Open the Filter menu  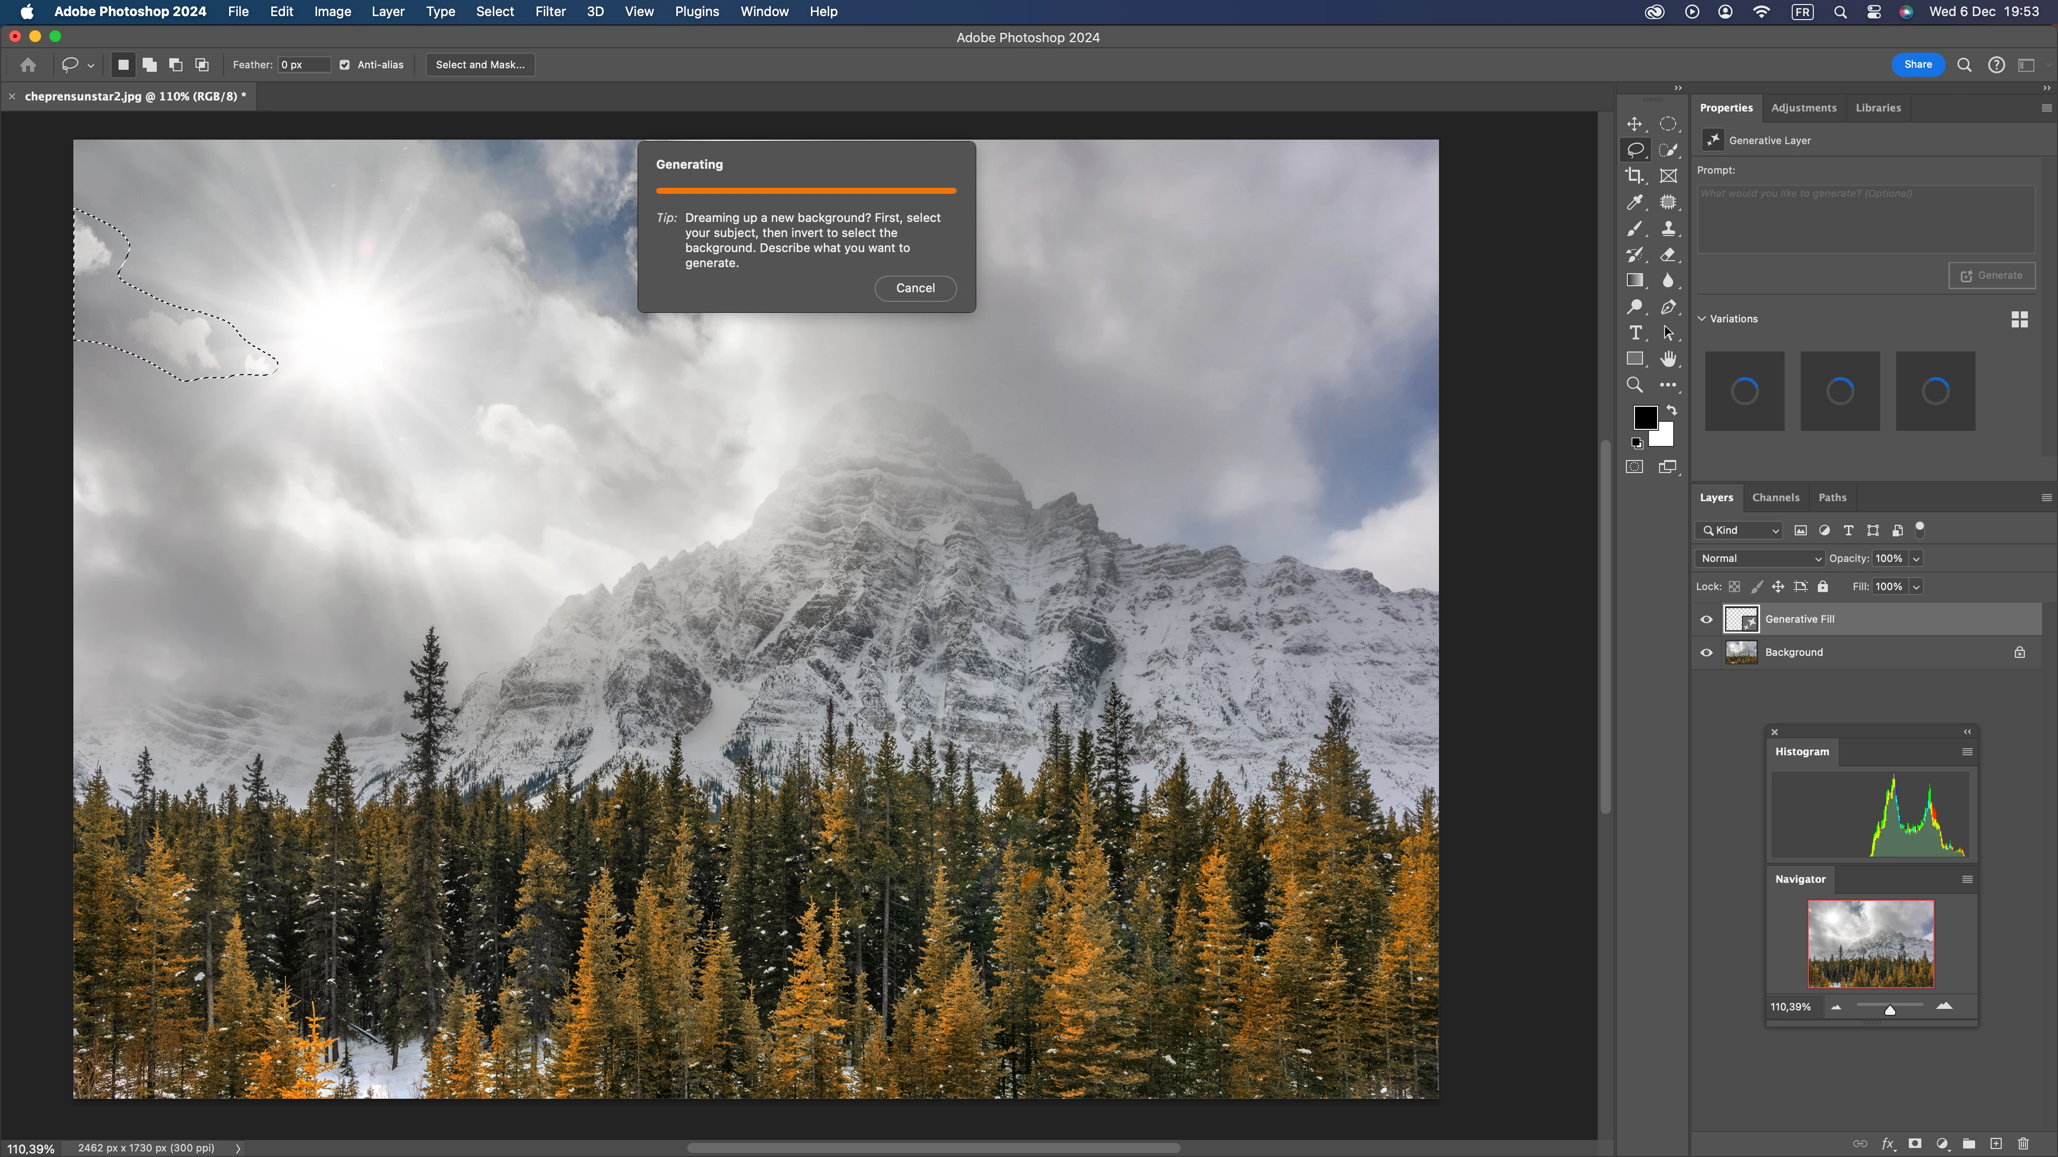[x=550, y=11]
